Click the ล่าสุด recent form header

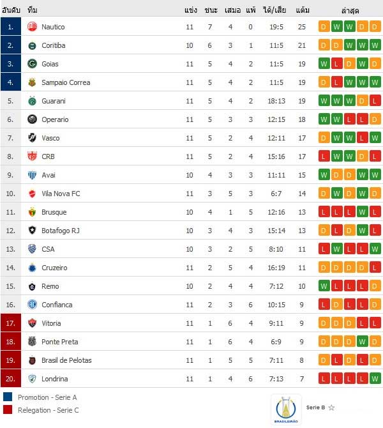click(x=350, y=11)
